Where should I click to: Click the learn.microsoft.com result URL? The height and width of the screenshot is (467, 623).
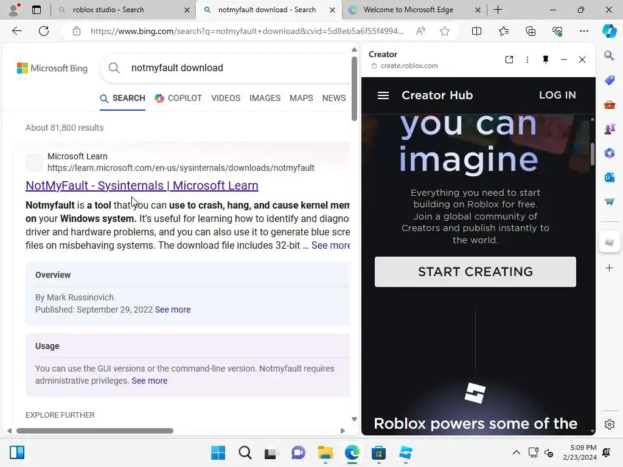point(181,168)
